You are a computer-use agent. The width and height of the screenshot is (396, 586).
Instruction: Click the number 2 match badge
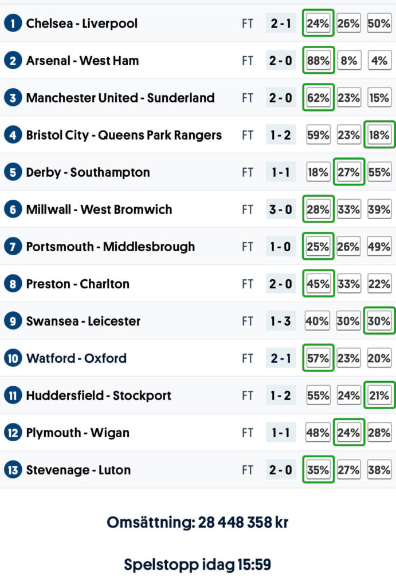(x=13, y=61)
